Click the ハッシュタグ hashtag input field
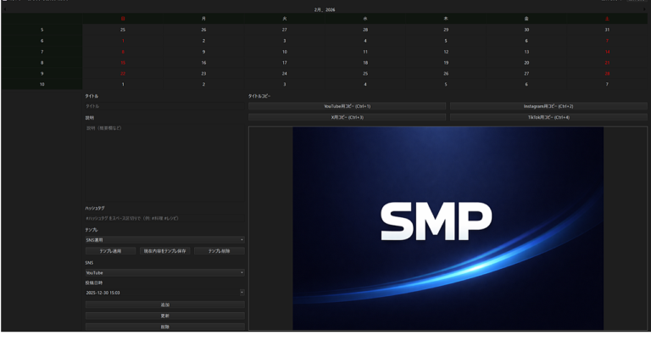The image size is (651, 341). tap(164, 218)
